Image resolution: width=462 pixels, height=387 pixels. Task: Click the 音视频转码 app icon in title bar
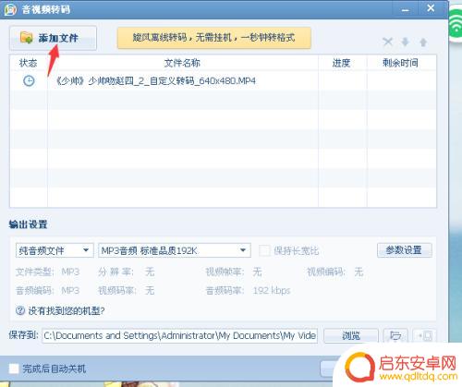(10, 9)
